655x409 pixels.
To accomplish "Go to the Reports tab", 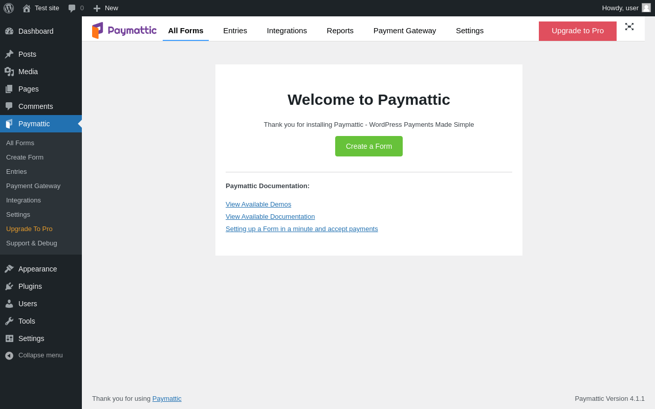I will click(x=340, y=30).
